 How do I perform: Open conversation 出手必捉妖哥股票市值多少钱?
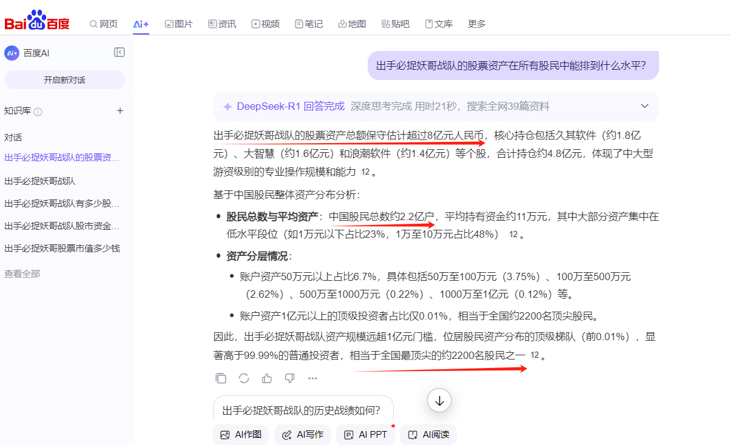(x=62, y=248)
